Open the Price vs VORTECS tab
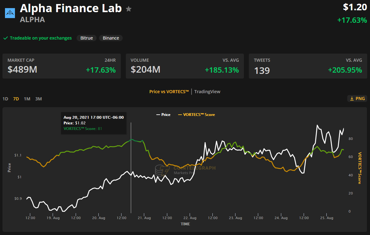The height and width of the screenshot is (235, 370). coord(169,92)
